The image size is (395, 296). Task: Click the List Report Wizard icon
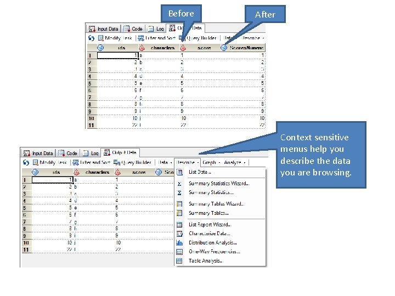(179, 225)
